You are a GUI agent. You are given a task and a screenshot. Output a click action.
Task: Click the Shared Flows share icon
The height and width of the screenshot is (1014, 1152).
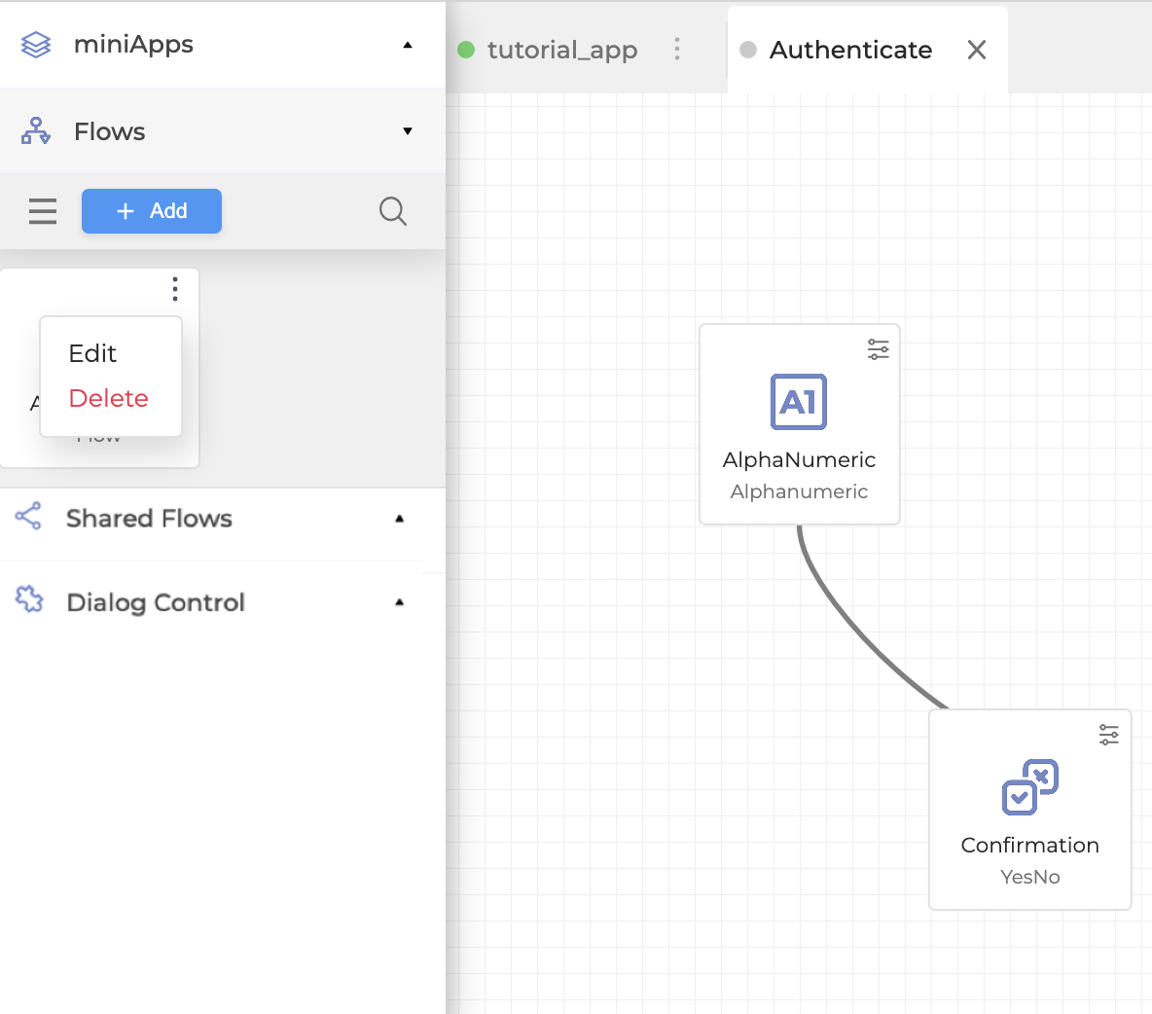pyautogui.click(x=29, y=517)
